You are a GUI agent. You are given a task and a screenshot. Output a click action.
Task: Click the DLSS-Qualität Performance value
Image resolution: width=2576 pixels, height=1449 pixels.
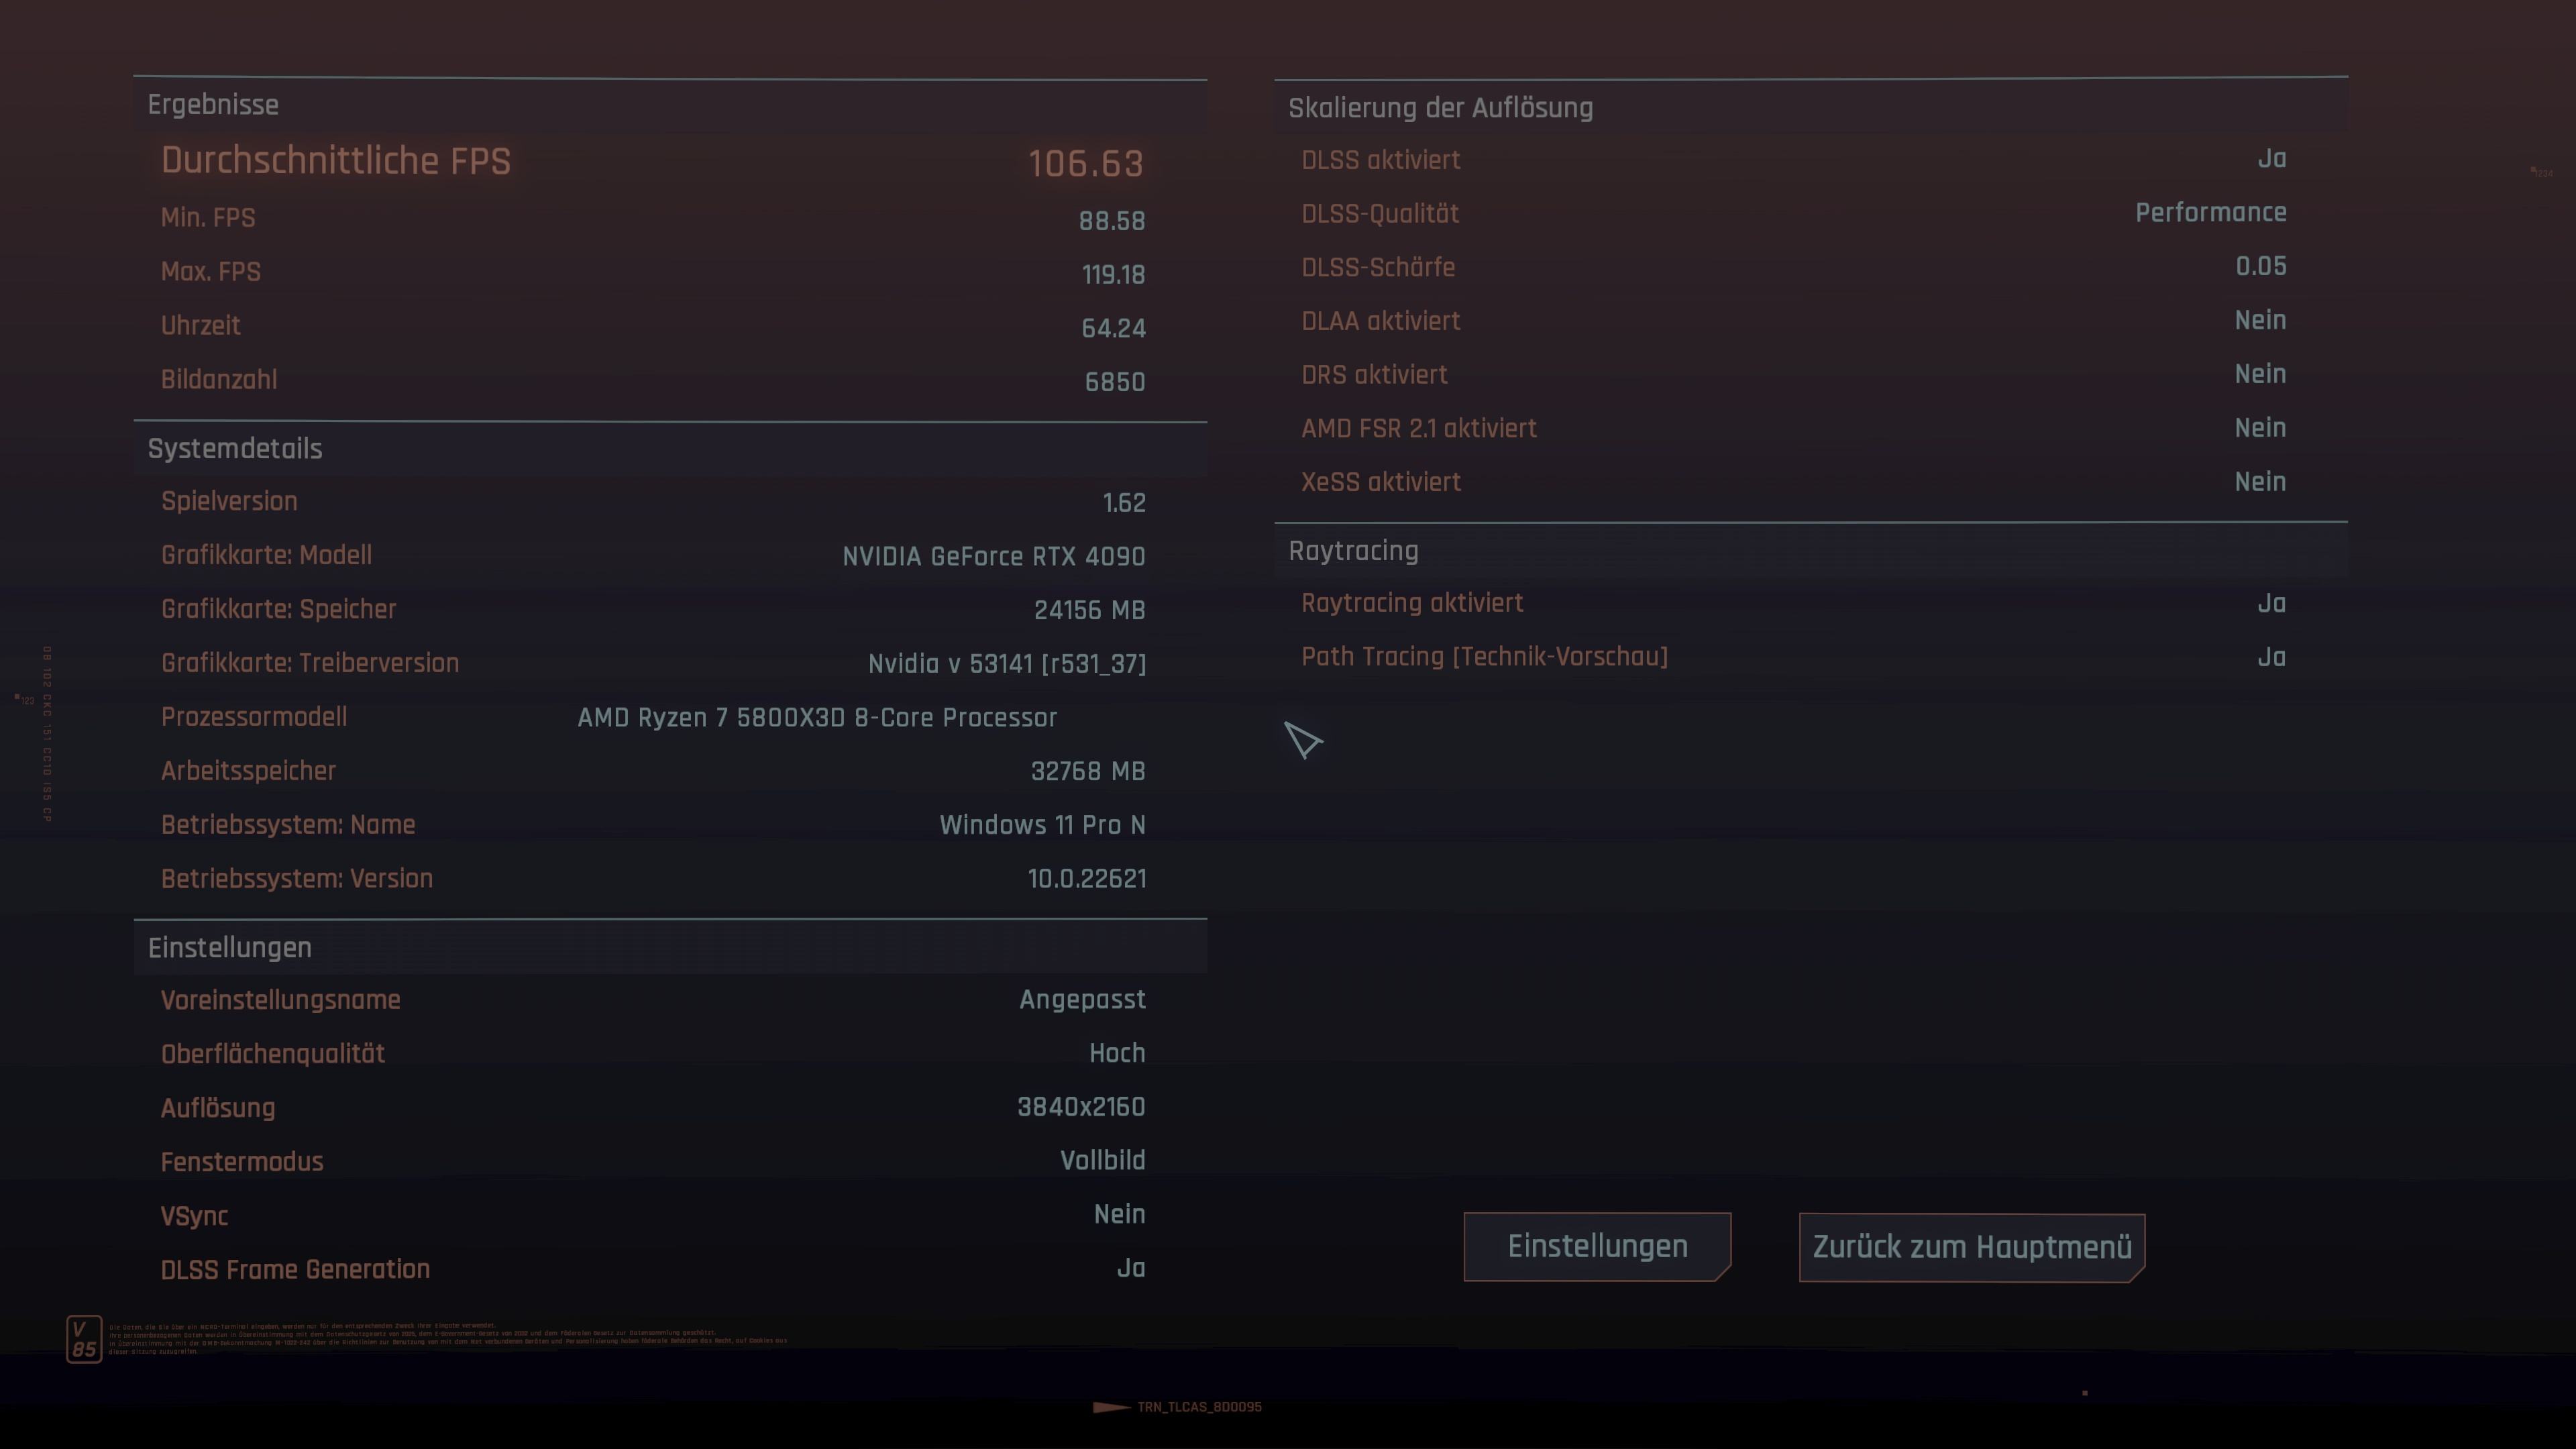point(2210,213)
